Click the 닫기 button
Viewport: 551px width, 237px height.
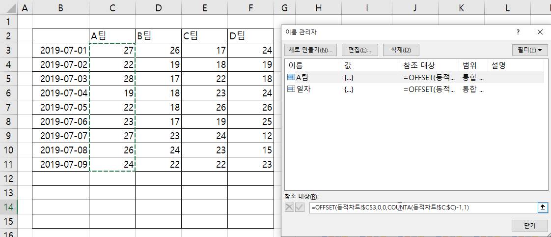530,226
